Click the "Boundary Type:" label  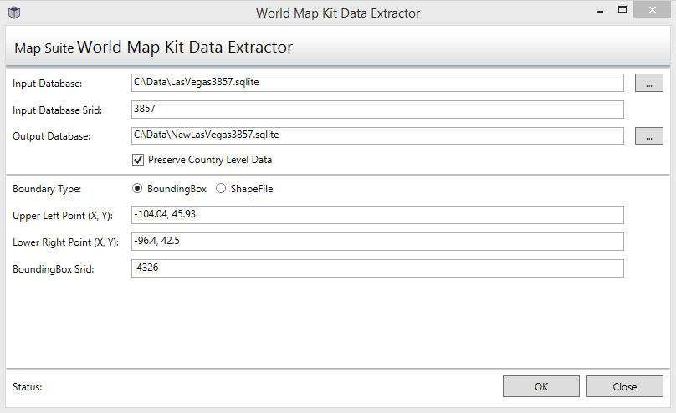coord(47,189)
